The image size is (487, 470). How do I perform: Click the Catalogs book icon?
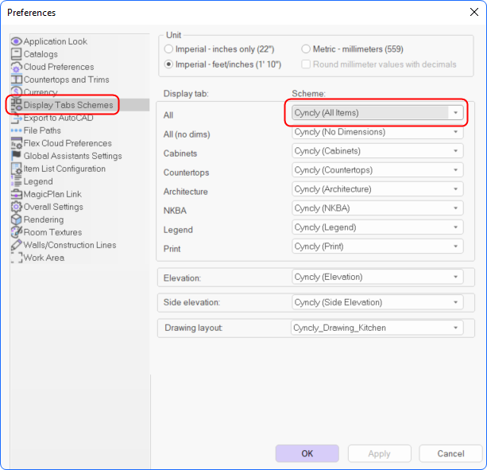point(17,54)
